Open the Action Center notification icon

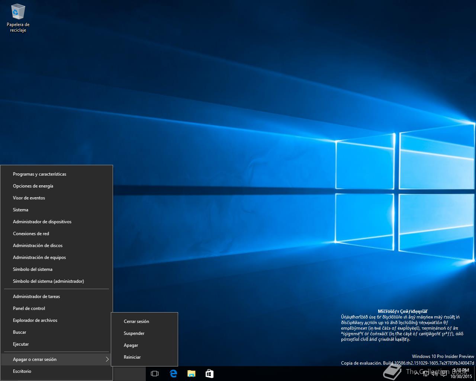click(444, 374)
